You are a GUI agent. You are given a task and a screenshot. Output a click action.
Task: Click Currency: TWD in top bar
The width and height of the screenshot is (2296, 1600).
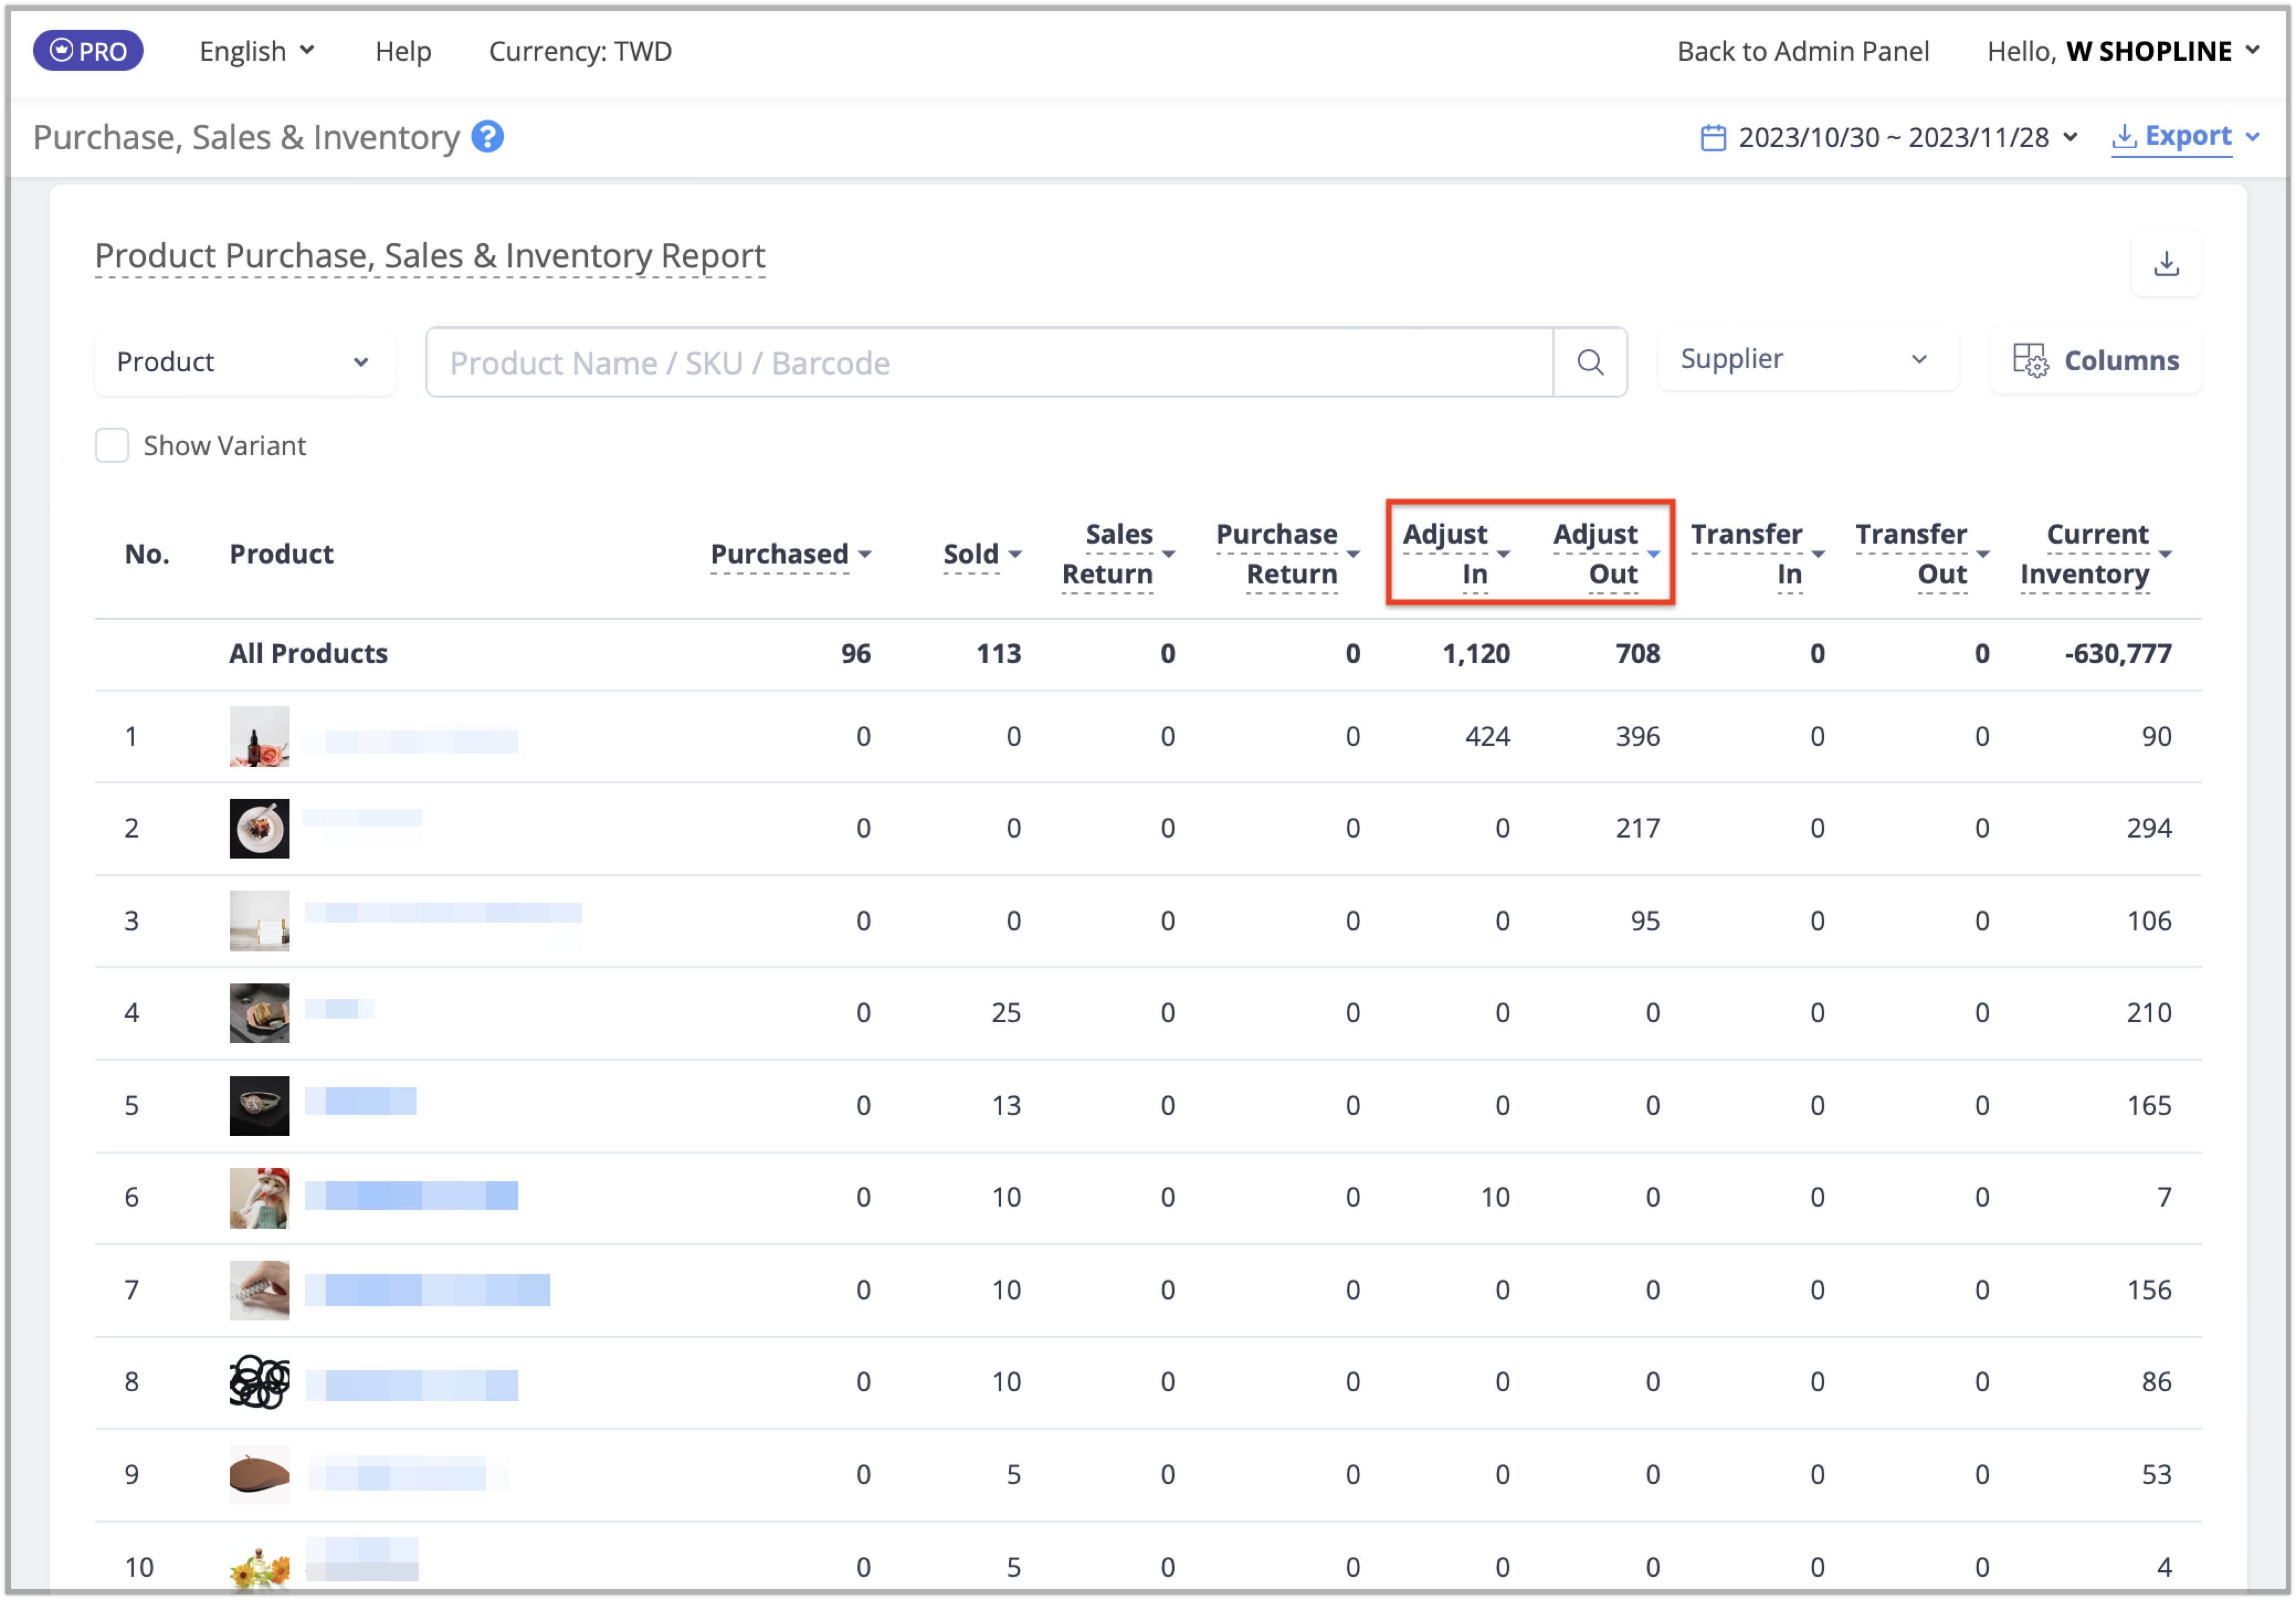[x=580, y=51]
